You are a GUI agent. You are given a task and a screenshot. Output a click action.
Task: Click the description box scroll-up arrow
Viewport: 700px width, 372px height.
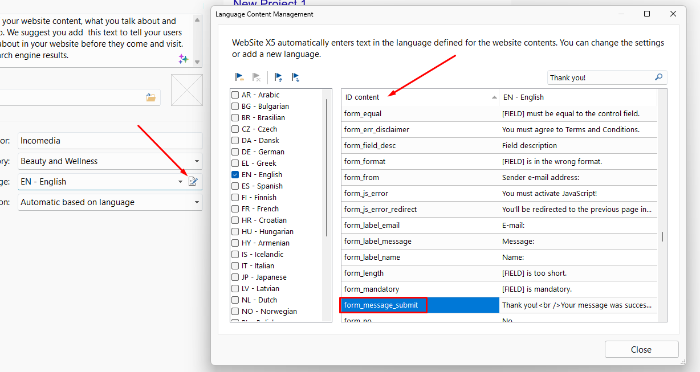coord(197,19)
